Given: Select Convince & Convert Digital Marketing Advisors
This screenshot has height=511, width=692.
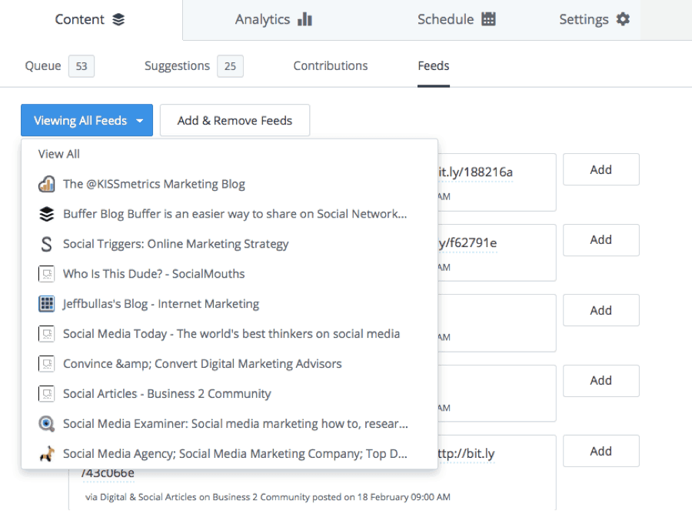Looking at the screenshot, I should pos(229,364).
